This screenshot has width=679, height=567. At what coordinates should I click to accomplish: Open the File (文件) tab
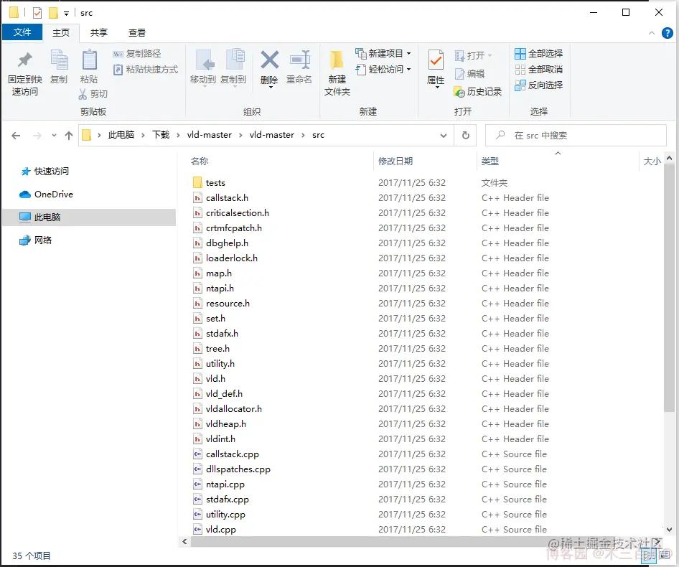click(22, 32)
